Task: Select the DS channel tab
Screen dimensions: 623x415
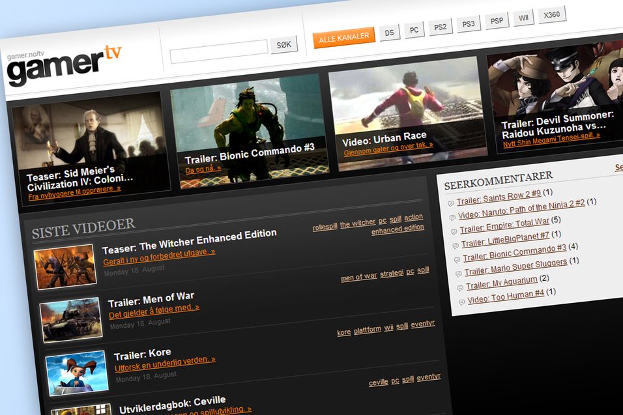Action: pos(390,33)
